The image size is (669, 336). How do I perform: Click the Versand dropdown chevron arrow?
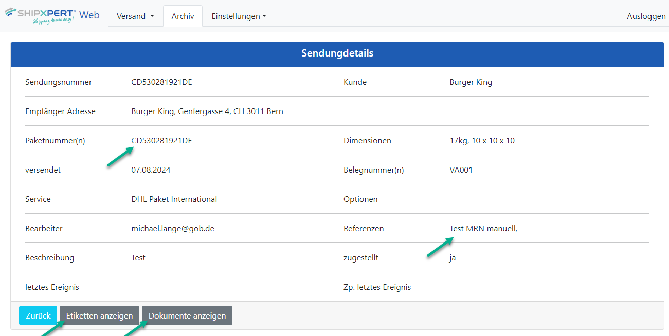click(x=153, y=16)
